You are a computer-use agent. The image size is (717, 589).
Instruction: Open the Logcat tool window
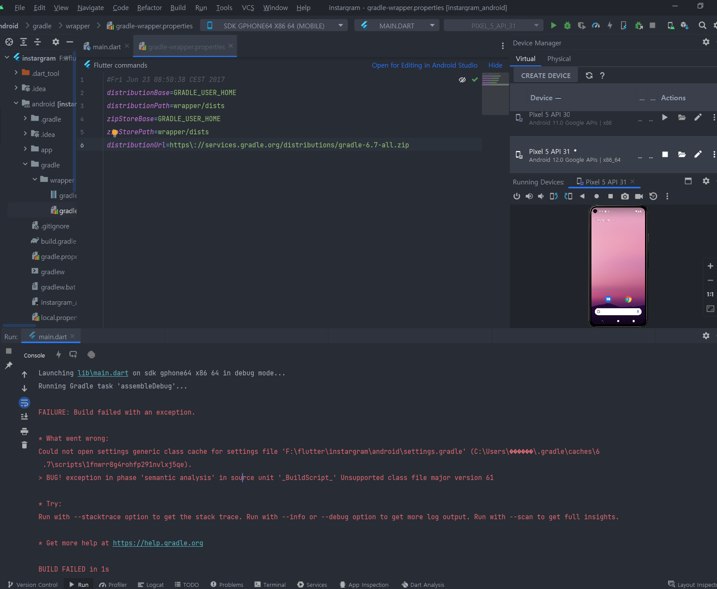pos(150,585)
